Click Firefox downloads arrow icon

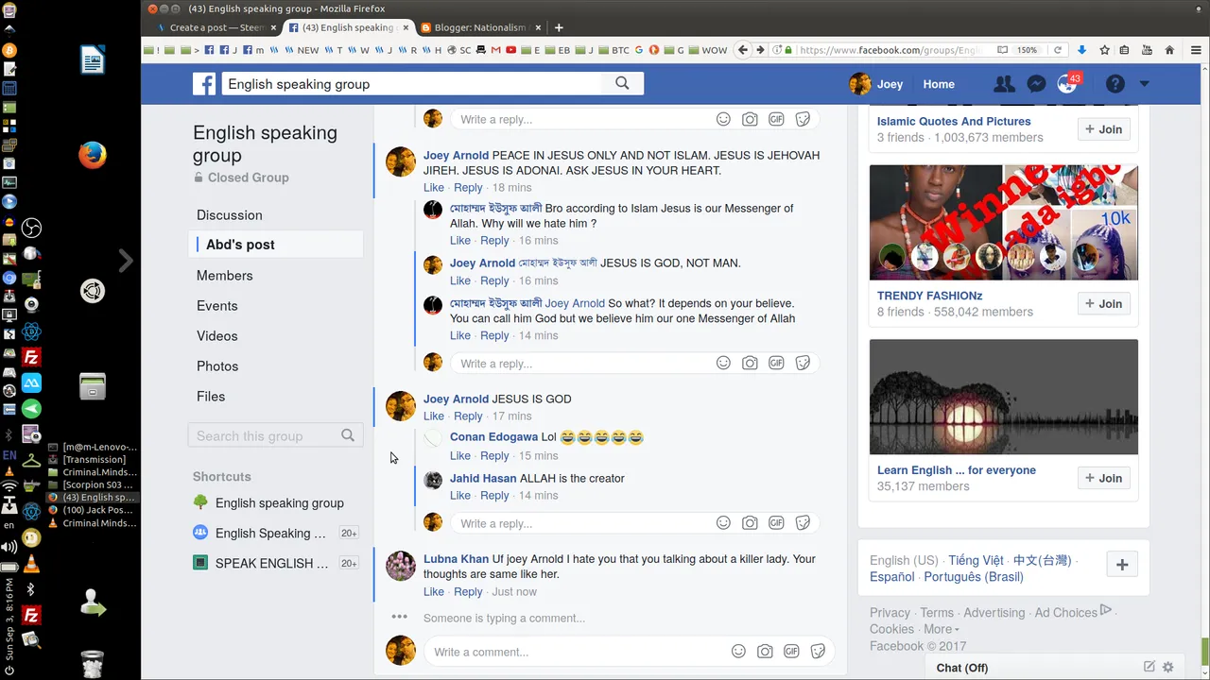point(1081,50)
